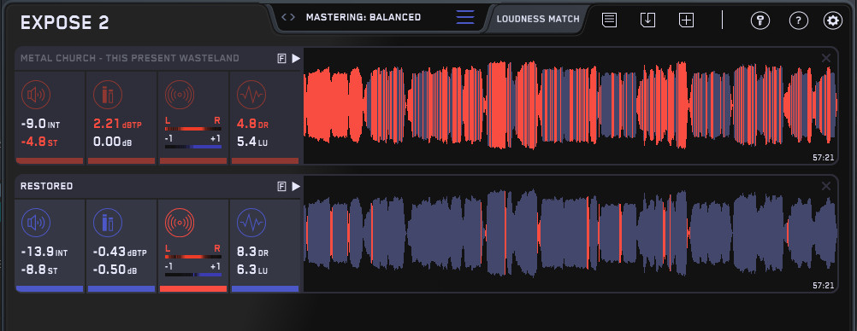The width and height of the screenshot is (857, 331).
Task: Click the 6.3 LU value
Action: pyautogui.click(x=252, y=270)
